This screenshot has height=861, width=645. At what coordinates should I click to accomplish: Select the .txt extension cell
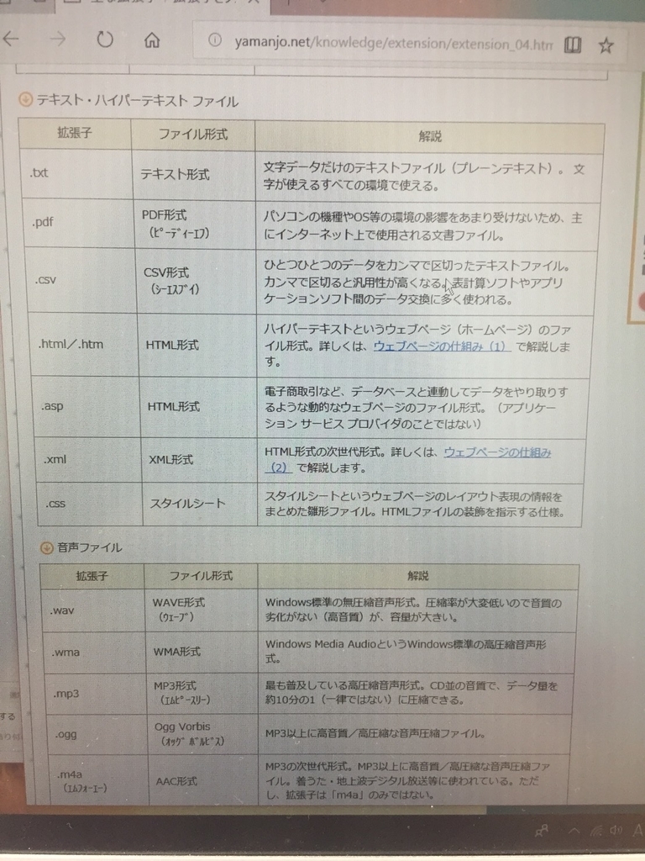pos(76,173)
